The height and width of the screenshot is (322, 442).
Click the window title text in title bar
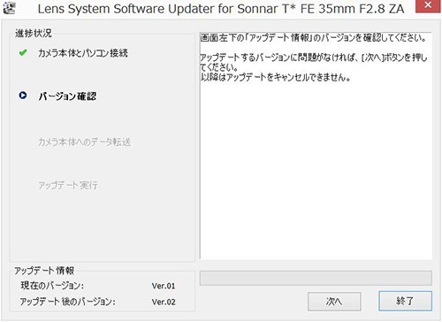(221, 9)
